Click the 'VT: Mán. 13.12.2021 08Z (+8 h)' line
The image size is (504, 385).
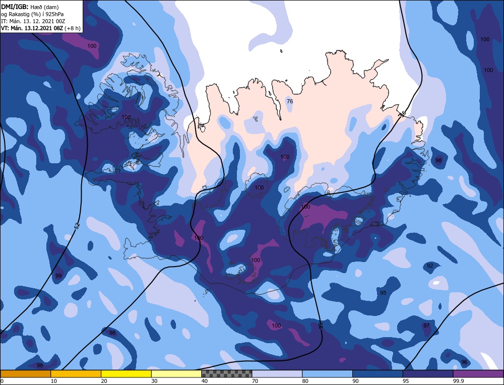(40, 28)
